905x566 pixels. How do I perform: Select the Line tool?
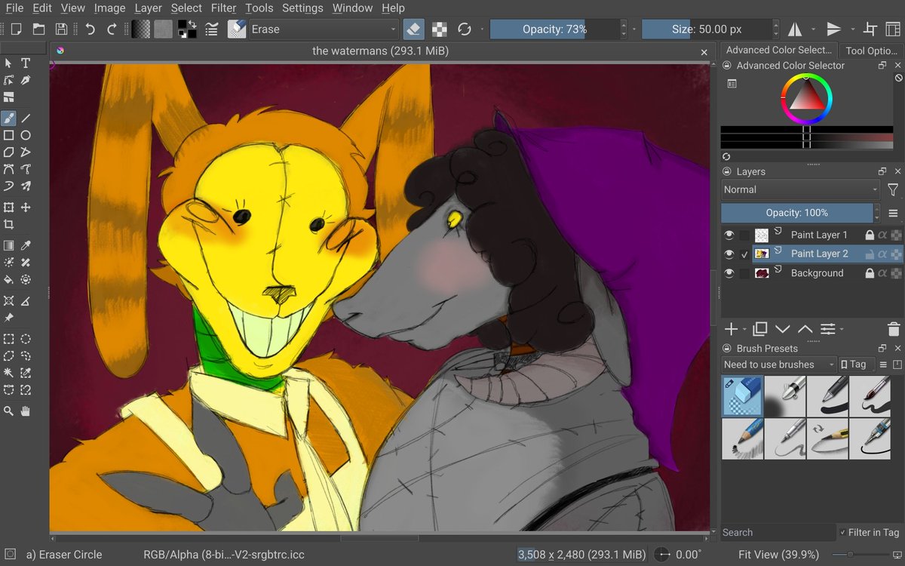(26, 118)
